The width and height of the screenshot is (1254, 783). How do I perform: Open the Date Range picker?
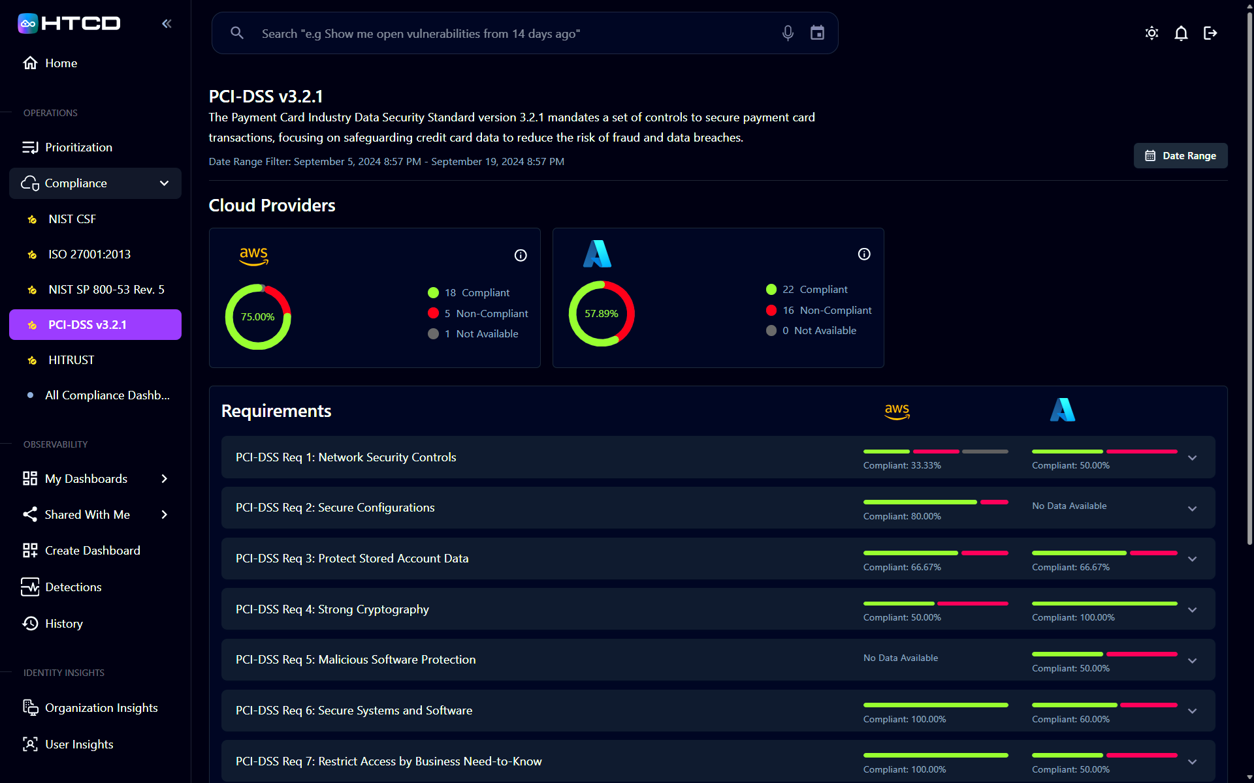click(1180, 155)
